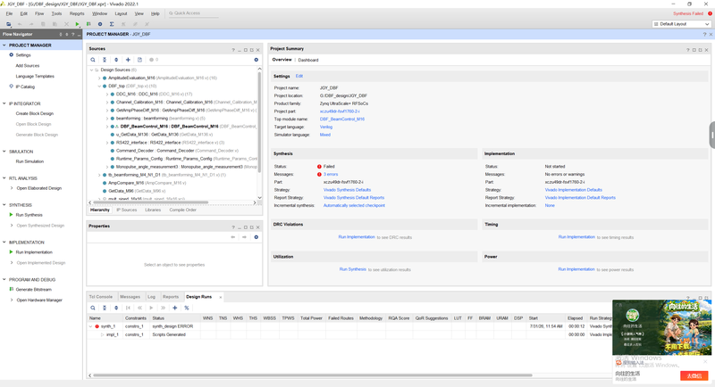The height and width of the screenshot is (387, 715).
Task: Click Edit link next to Settings
Action: click(299, 77)
